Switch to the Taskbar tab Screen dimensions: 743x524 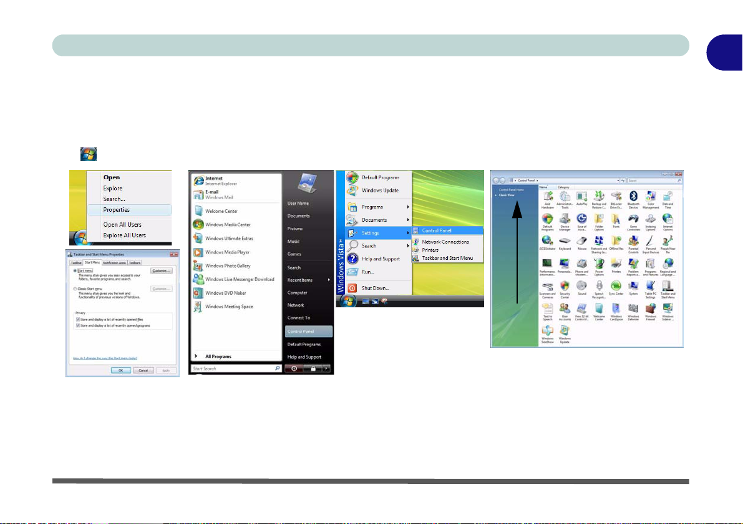pos(76,263)
